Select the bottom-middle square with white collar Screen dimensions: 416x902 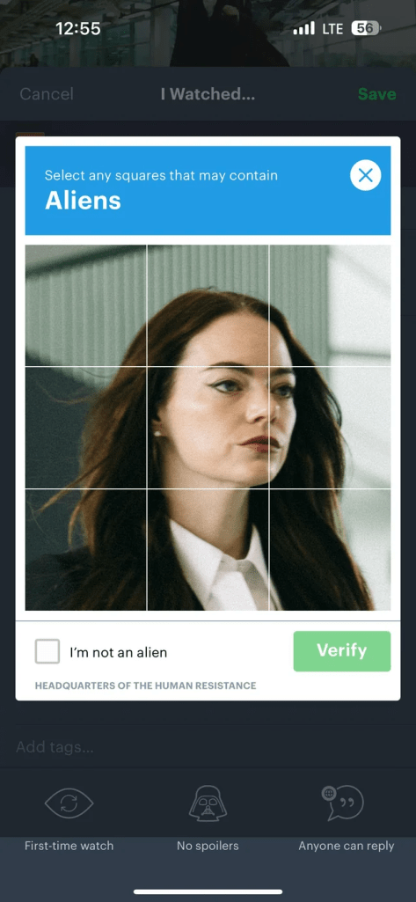pos(208,549)
